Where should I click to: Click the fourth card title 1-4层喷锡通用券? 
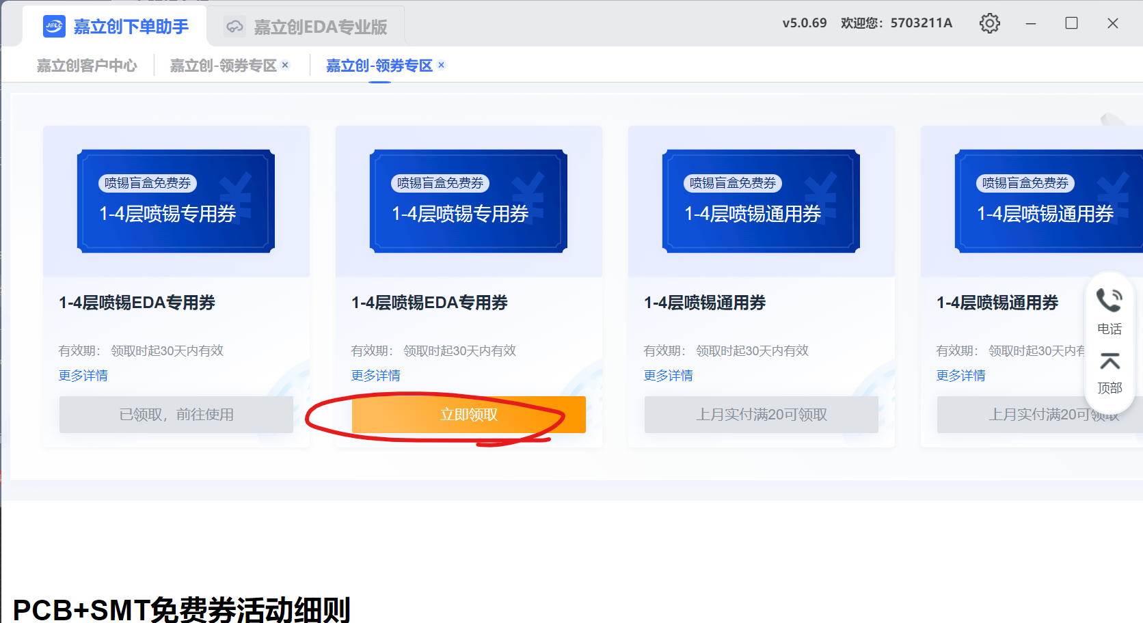pyautogui.click(x=997, y=303)
